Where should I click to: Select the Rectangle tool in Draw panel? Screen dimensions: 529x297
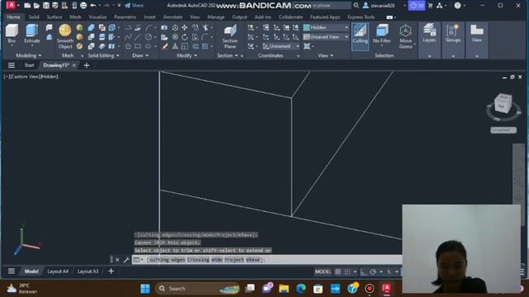point(138,46)
